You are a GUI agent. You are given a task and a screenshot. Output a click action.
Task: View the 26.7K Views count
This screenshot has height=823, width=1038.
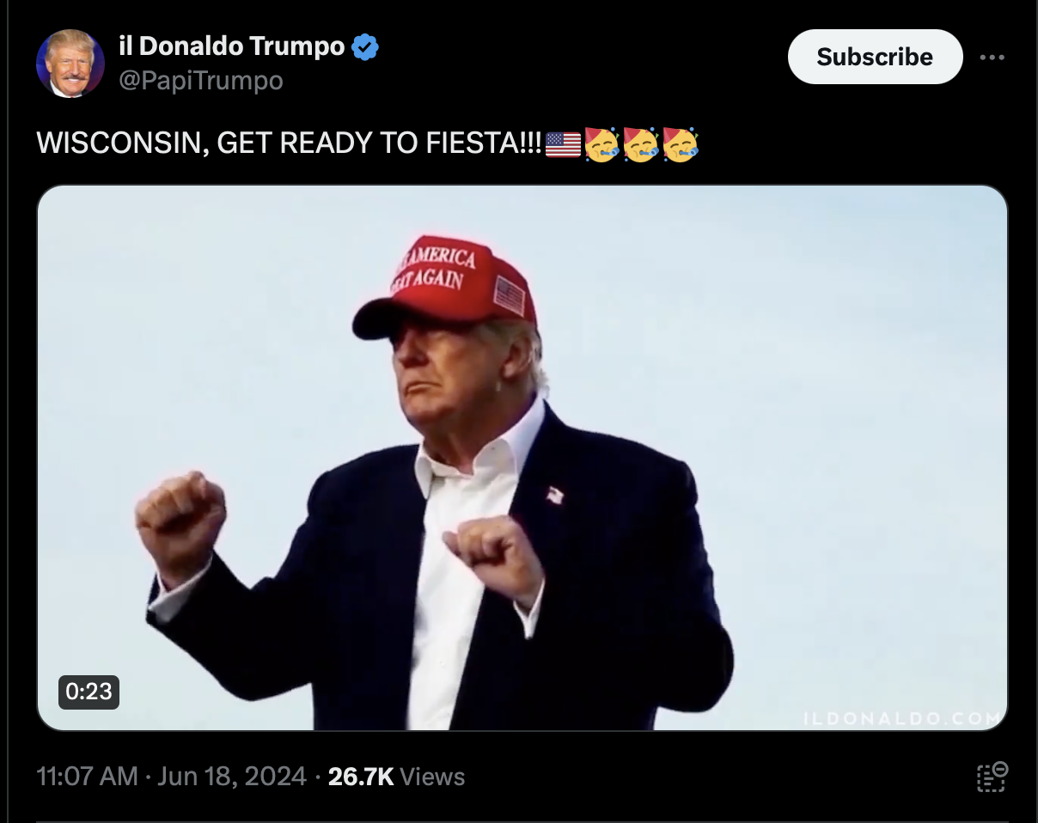coord(396,777)
